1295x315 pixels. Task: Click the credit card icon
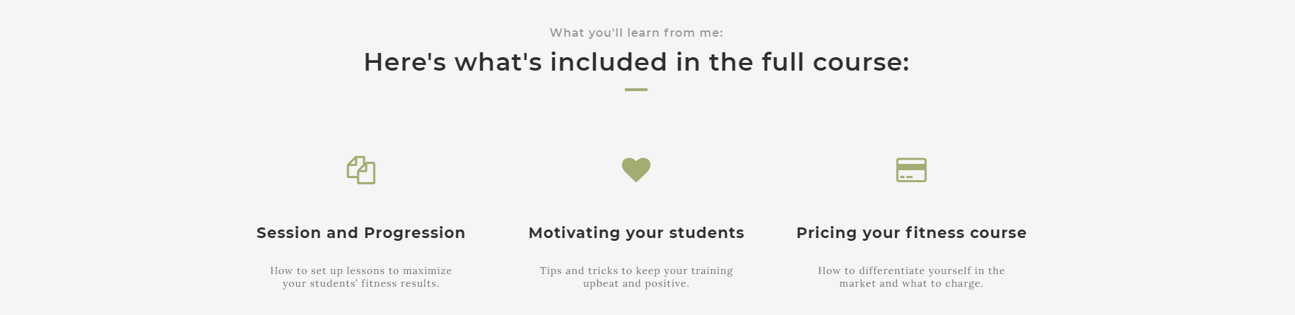[x=911, y=170]
